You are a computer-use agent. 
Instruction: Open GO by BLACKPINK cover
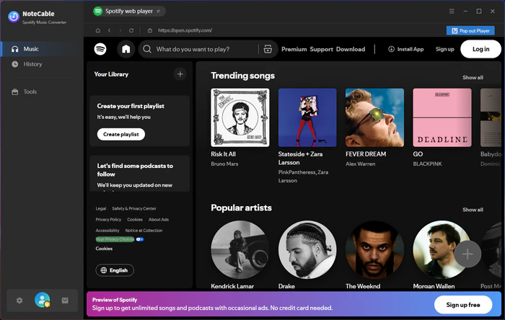pyautogui.click(x=442, y=117)
